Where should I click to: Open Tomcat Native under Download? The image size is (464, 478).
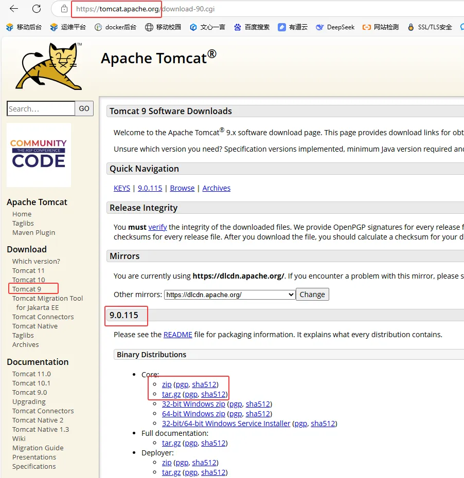35,326
